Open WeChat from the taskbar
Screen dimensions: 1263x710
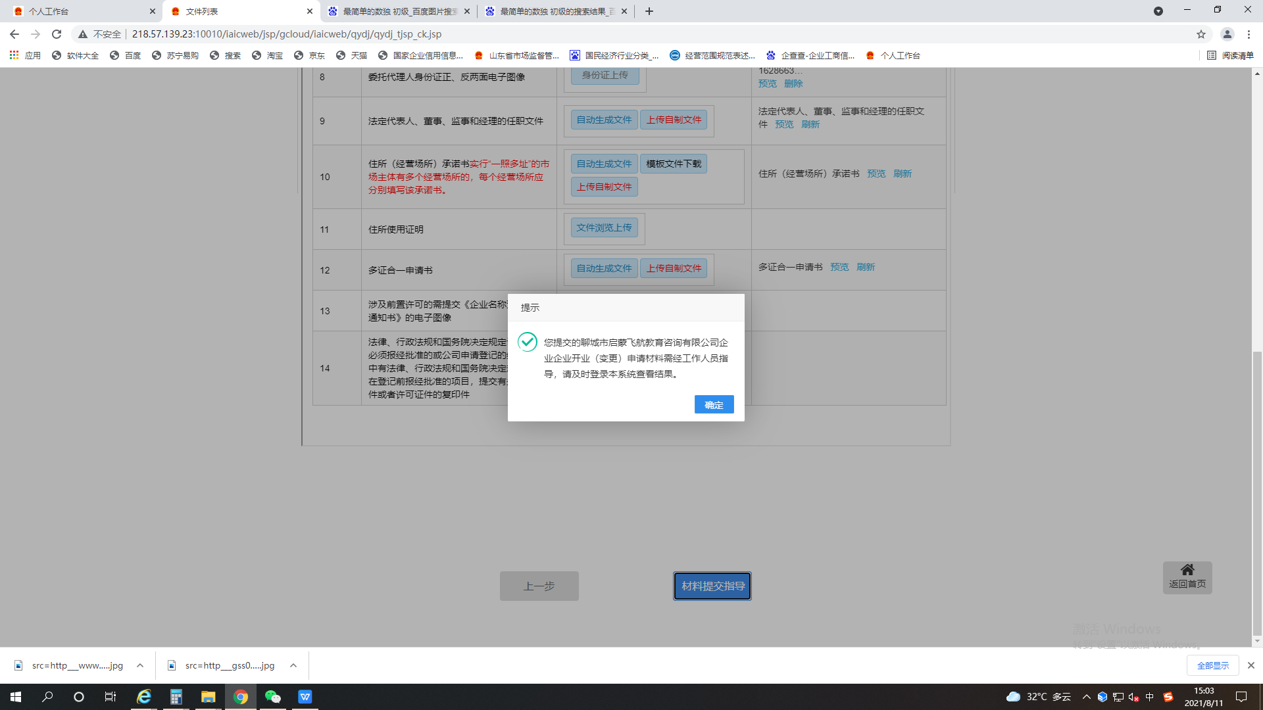pyautogui.click(x=272, y=697)
